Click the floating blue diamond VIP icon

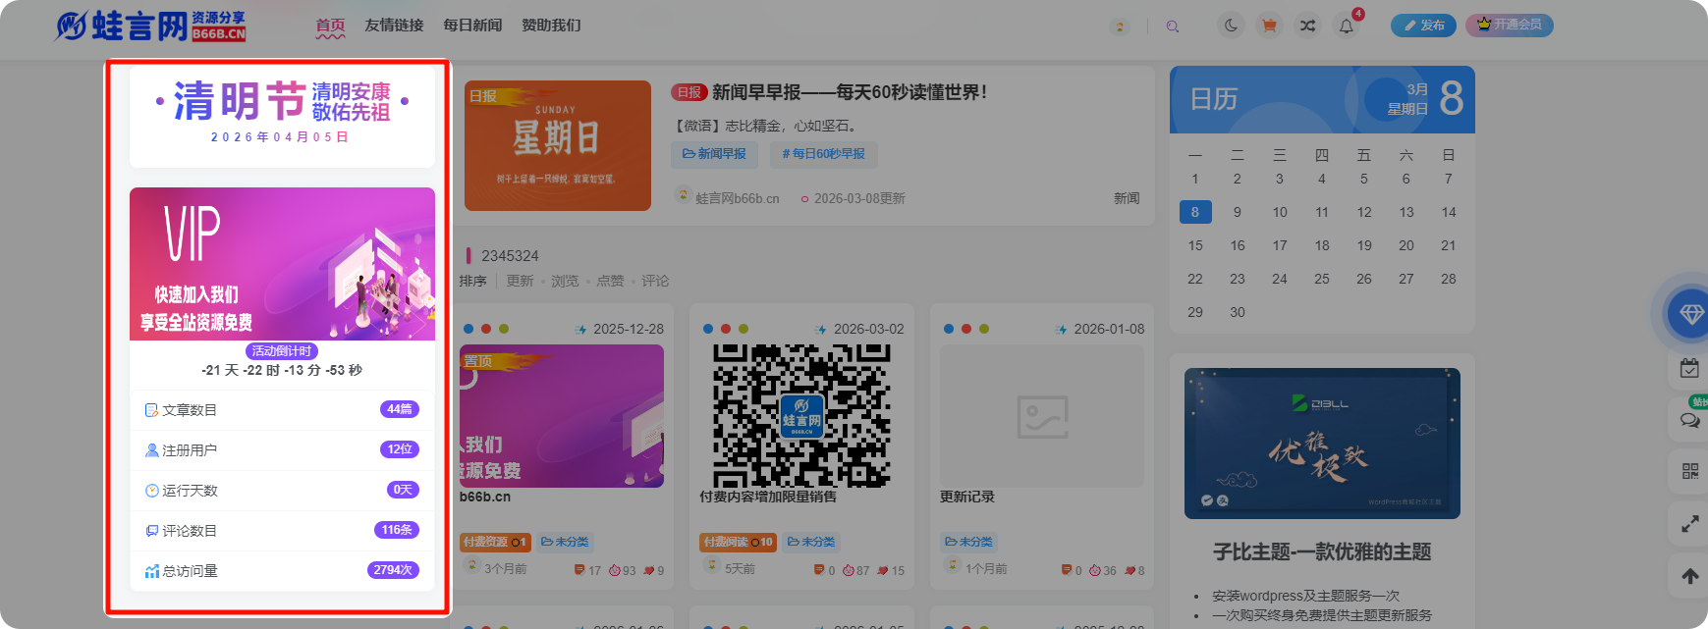pyautogui.click(x=1690, y=314)
